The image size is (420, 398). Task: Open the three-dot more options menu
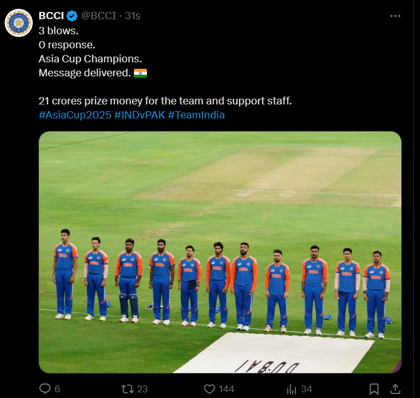pyautogui.click(x=395, y=16)
